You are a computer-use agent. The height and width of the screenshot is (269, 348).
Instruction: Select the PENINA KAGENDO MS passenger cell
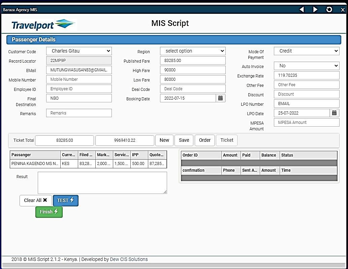[35, 164]
